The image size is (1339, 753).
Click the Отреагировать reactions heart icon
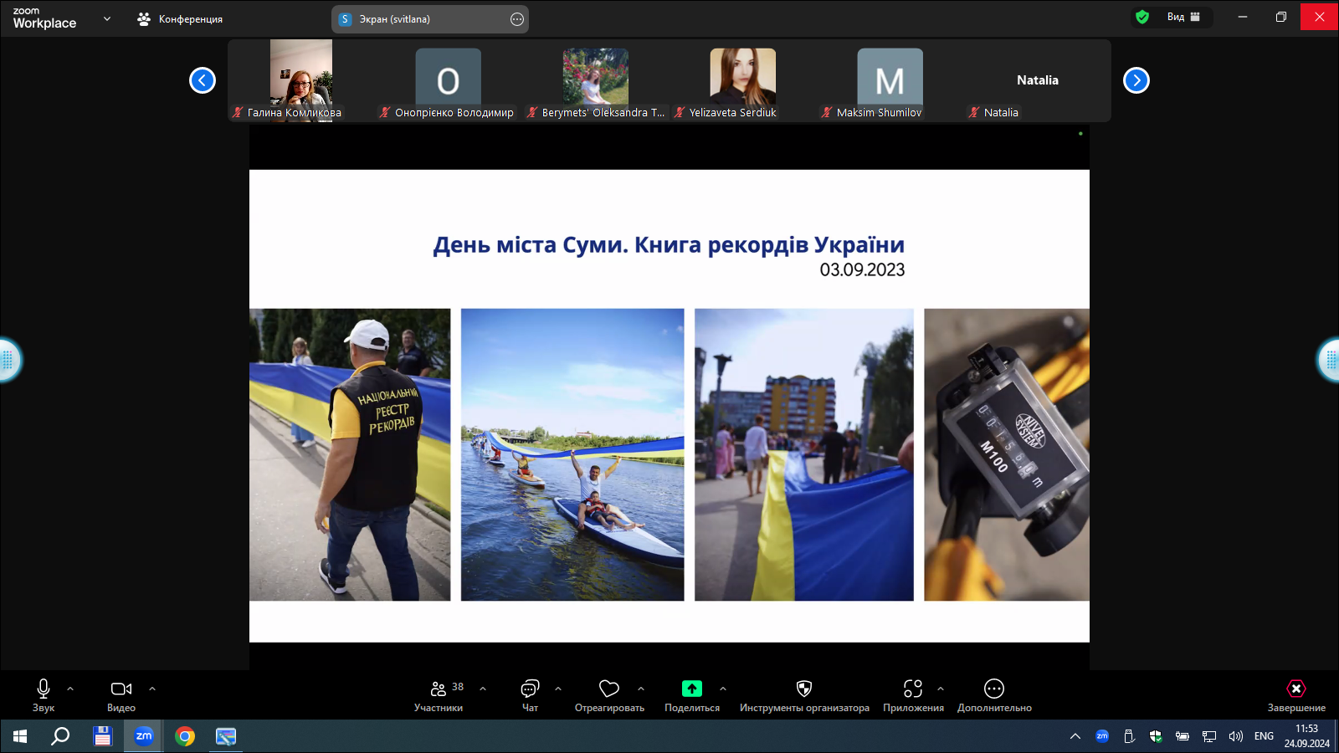coord(609,689)
